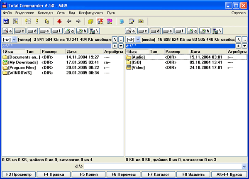Open right panel favorites asterisk button
This screenshot has height=179, width=249.
coord(238,46)
